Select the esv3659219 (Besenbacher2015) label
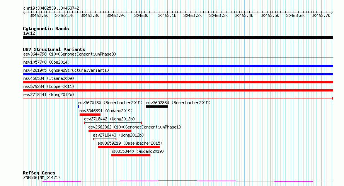Screen dimensions: 344x186 tap(130, 143)
